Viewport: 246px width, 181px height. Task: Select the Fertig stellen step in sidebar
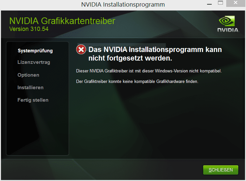pos(33,100)
